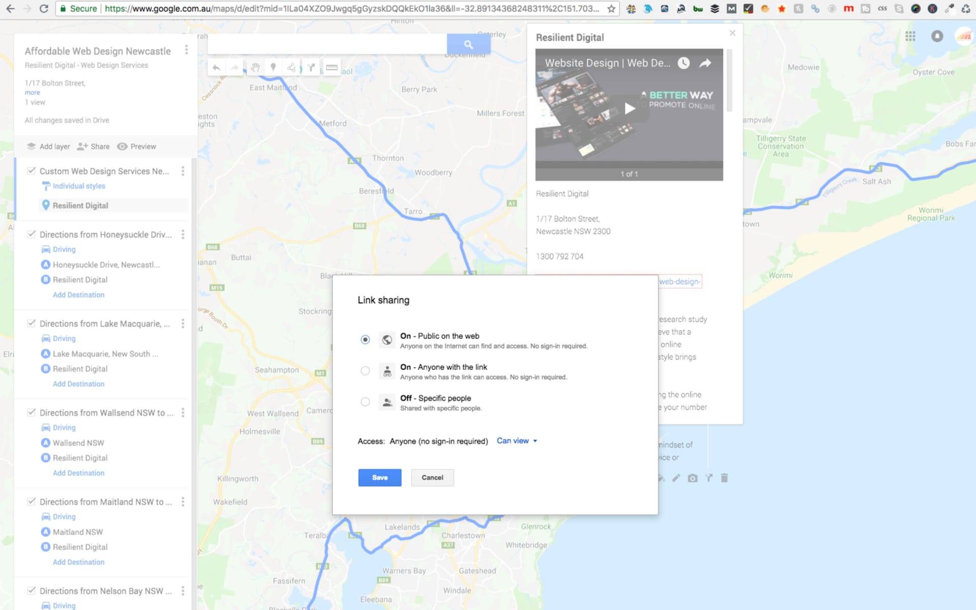
Task: Open Directions from Nelson Bay layer options
Action: tap(182, 591)
